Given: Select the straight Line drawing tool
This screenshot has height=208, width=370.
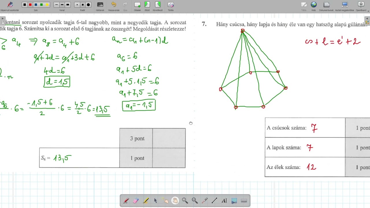Looking at the screenshot, I should pyautogui.click(x=214, y=200).
